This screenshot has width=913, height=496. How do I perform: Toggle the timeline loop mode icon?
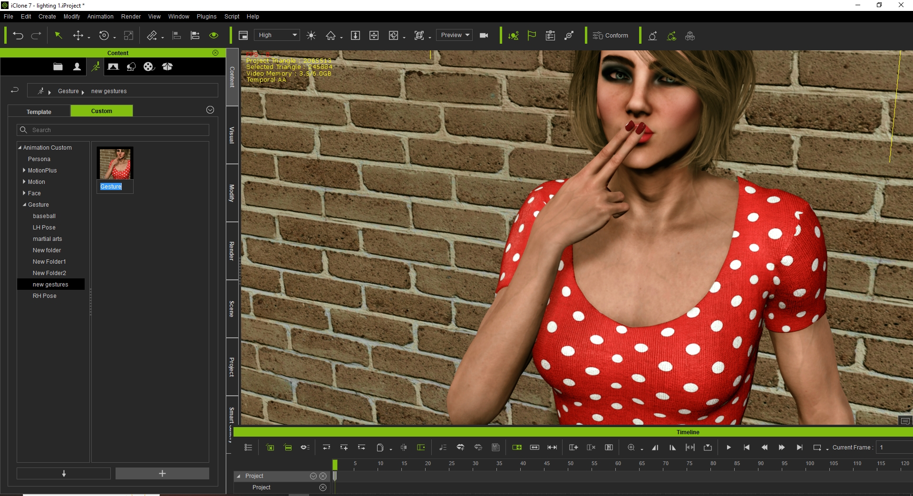point(817,448)
